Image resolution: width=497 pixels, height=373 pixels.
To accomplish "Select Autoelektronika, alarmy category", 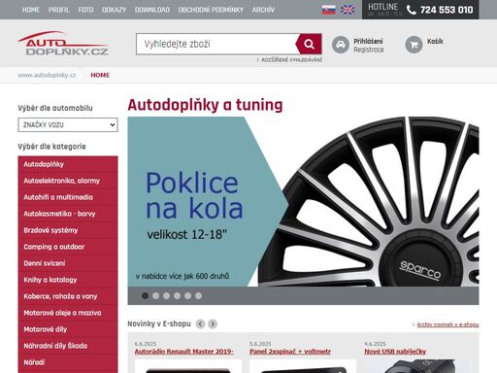I will [x=68, y=181].
